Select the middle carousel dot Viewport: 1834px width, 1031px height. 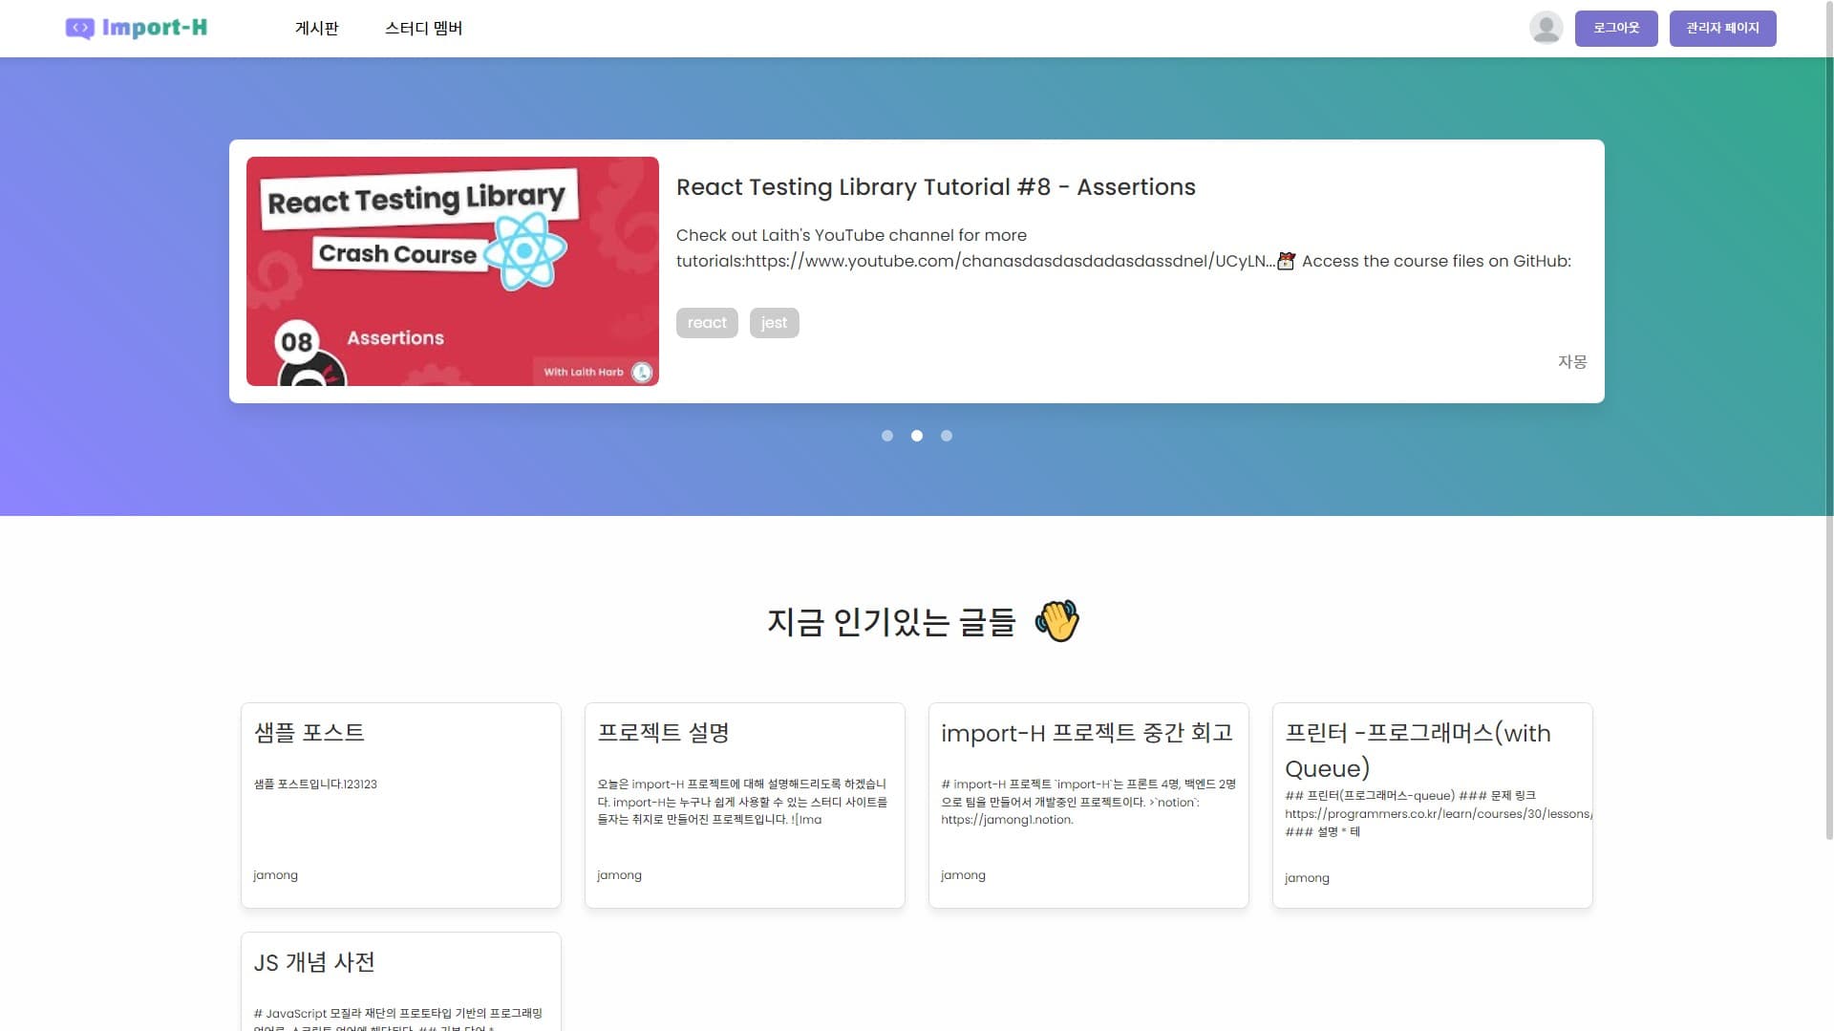(x=917, y=436)
